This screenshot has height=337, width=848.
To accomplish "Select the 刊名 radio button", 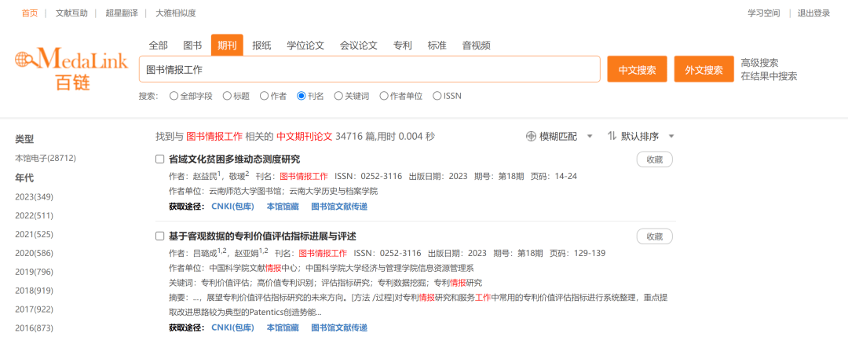I will tap(302, 97).
